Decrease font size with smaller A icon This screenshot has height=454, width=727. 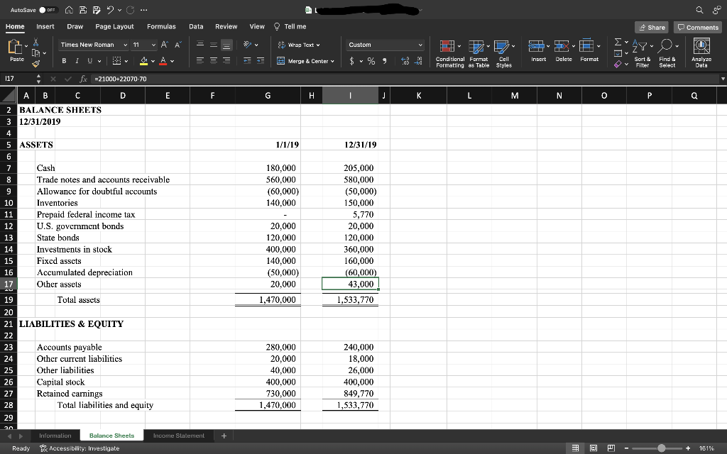pos(178,45)
